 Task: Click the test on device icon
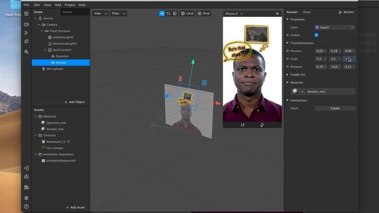click(x=26, y=168)
